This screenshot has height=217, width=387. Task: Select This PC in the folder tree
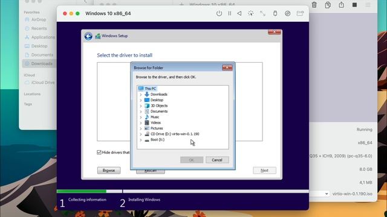[148, 89]
